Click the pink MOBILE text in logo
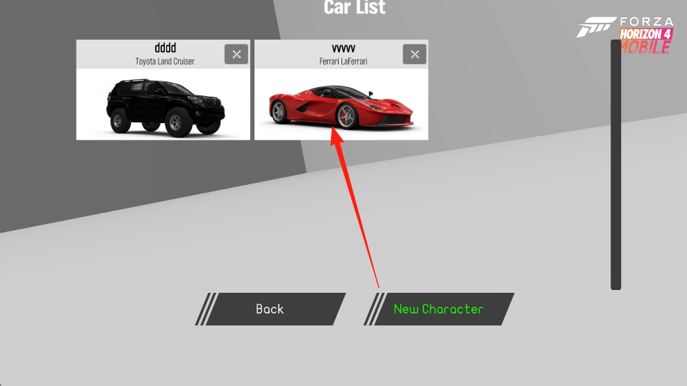 (645, 47)
